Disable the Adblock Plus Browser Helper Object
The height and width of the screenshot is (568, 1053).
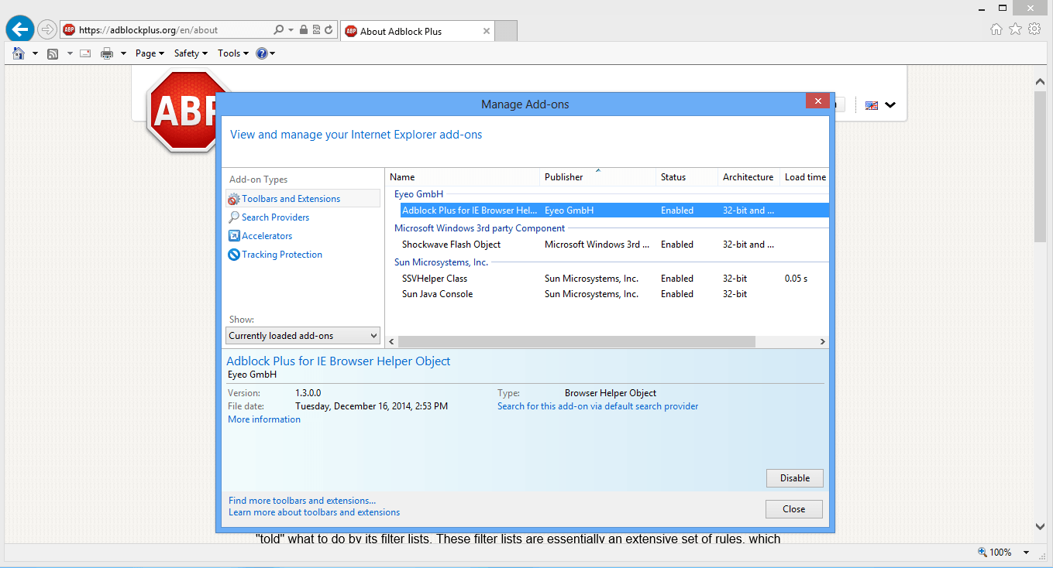click(794, 477)
